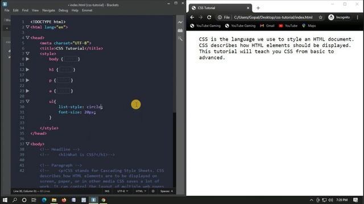Image resolution: width=364 pixels, height=204 pixels.
Task: Open the Find menu in Brackets
Action: [x=25, y=10]
